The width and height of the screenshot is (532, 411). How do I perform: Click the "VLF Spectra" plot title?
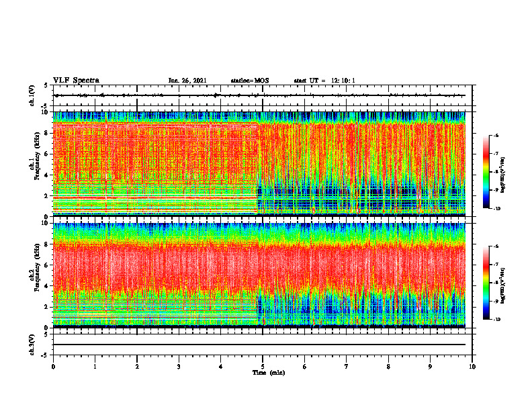click(x=76, y=81)
